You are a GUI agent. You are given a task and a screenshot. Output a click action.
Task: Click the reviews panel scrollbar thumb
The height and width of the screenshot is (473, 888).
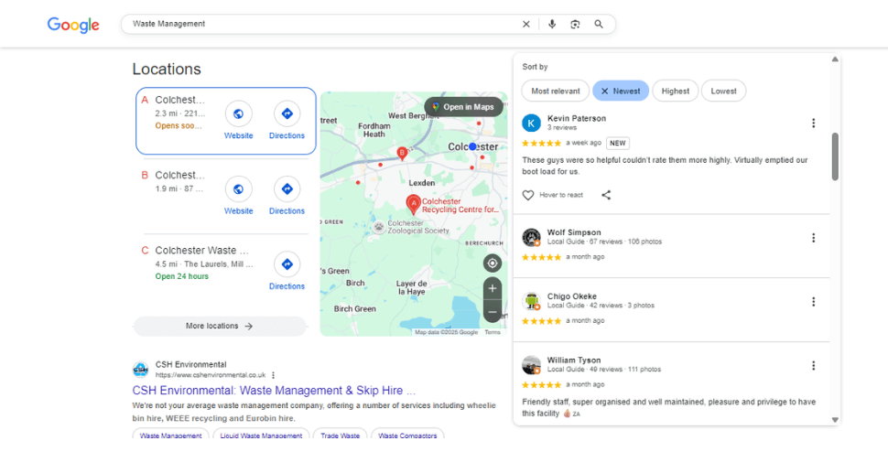click(835, 156)
